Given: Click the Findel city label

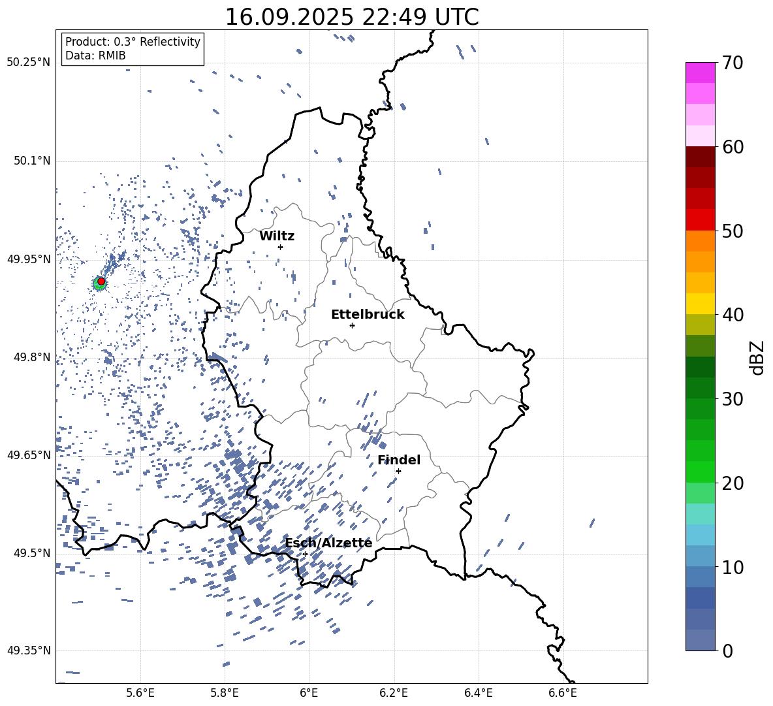Looking at the screenshot, I should point(399,460).
